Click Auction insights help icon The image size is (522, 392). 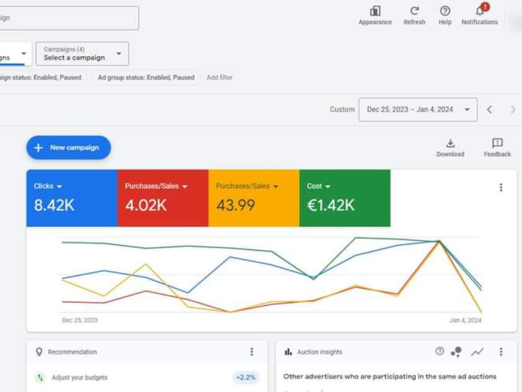point(440,351)
